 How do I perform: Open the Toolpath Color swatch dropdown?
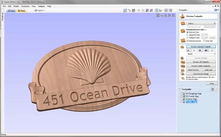point(205,38)
